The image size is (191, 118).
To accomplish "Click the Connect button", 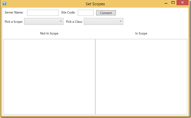I will coord(106,13).
